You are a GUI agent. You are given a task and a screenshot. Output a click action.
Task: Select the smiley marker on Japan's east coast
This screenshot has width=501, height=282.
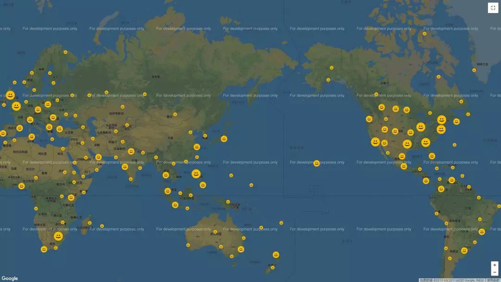[224, 139]
